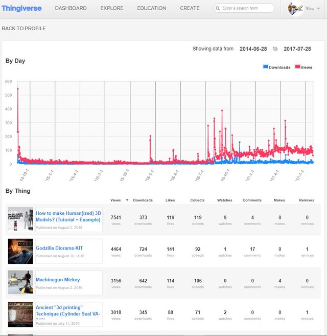This screenshot has width=327, height=336.
Task: Click the By Thing heading
Action: click(x=18, y=191)
